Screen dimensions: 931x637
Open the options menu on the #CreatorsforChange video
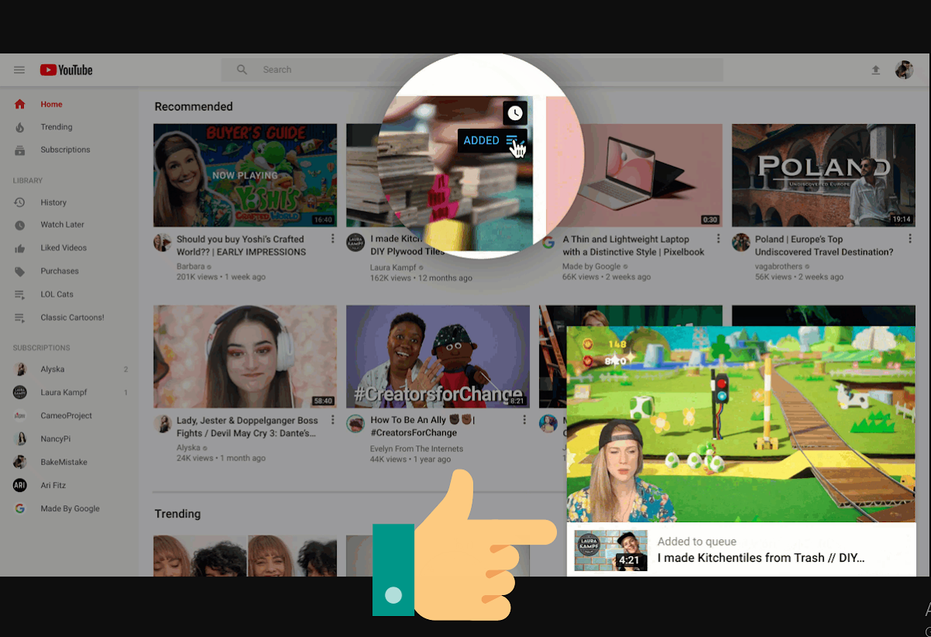point(524,419)
